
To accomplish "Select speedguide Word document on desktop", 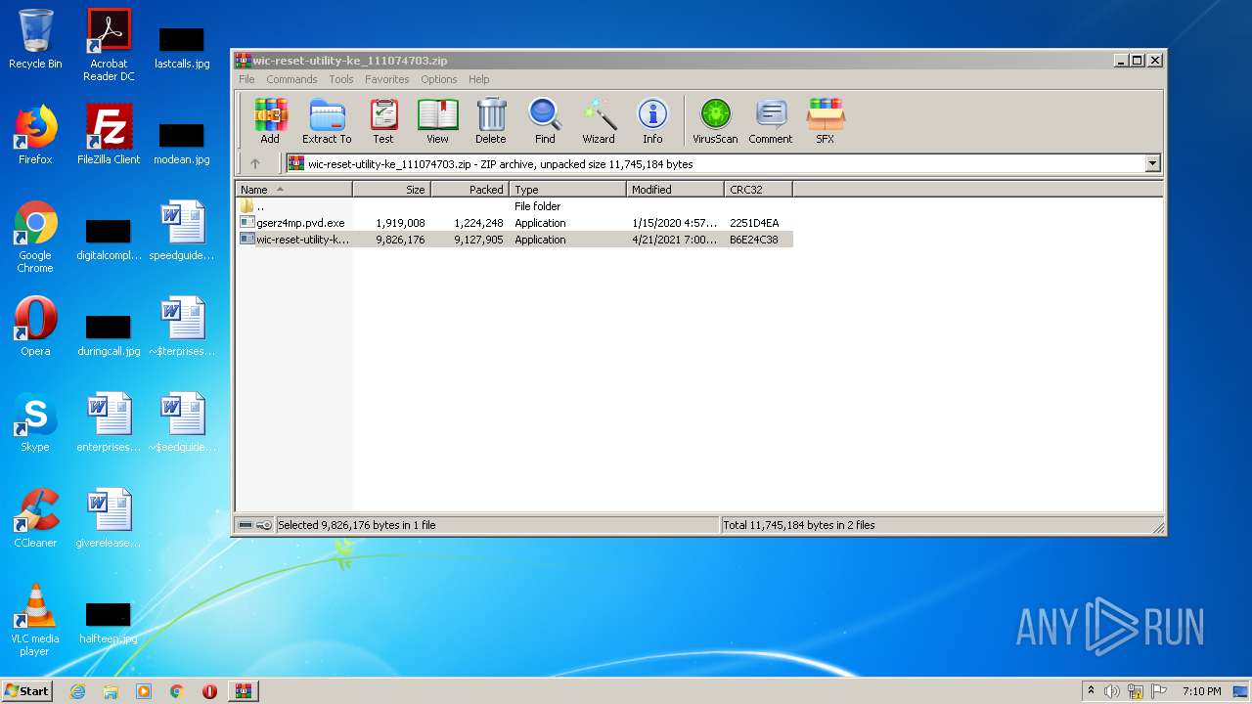I will [182, 231].
